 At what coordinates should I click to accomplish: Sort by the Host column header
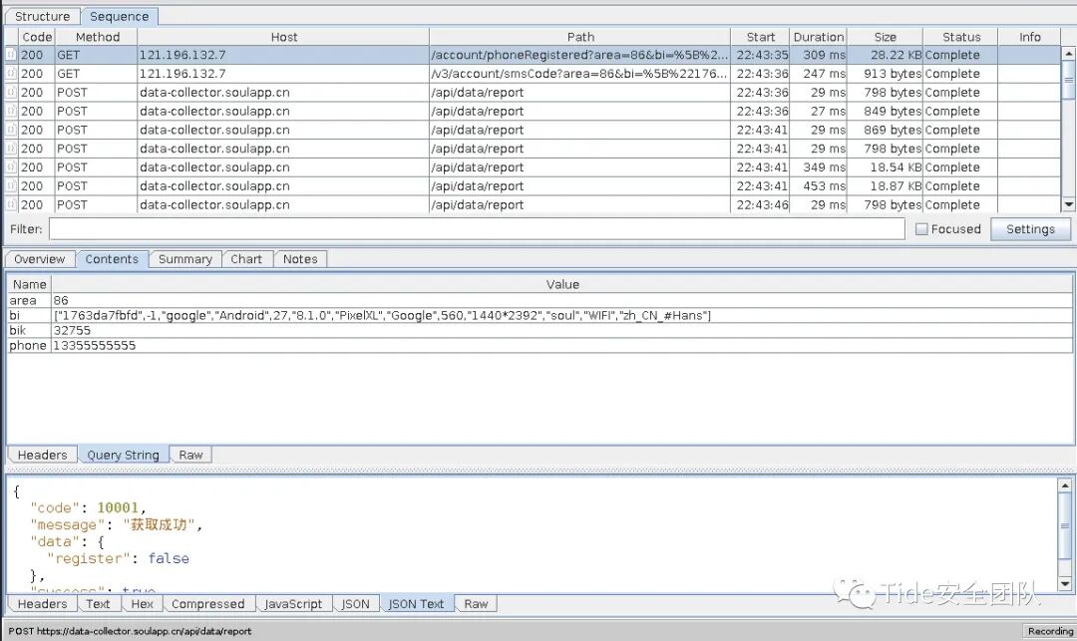pyautogui.click(x=283, y=37)
